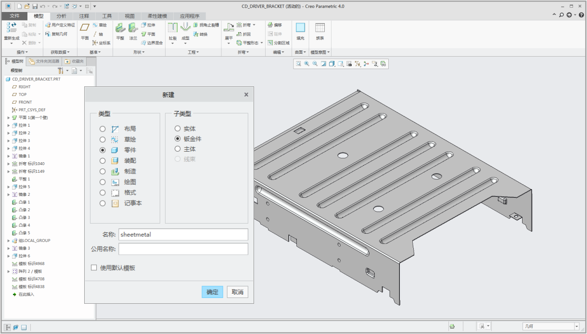This screenshot has width=587, height=334.
Task: Open the File (文件) menu
Action: click(x=14, y=16)
